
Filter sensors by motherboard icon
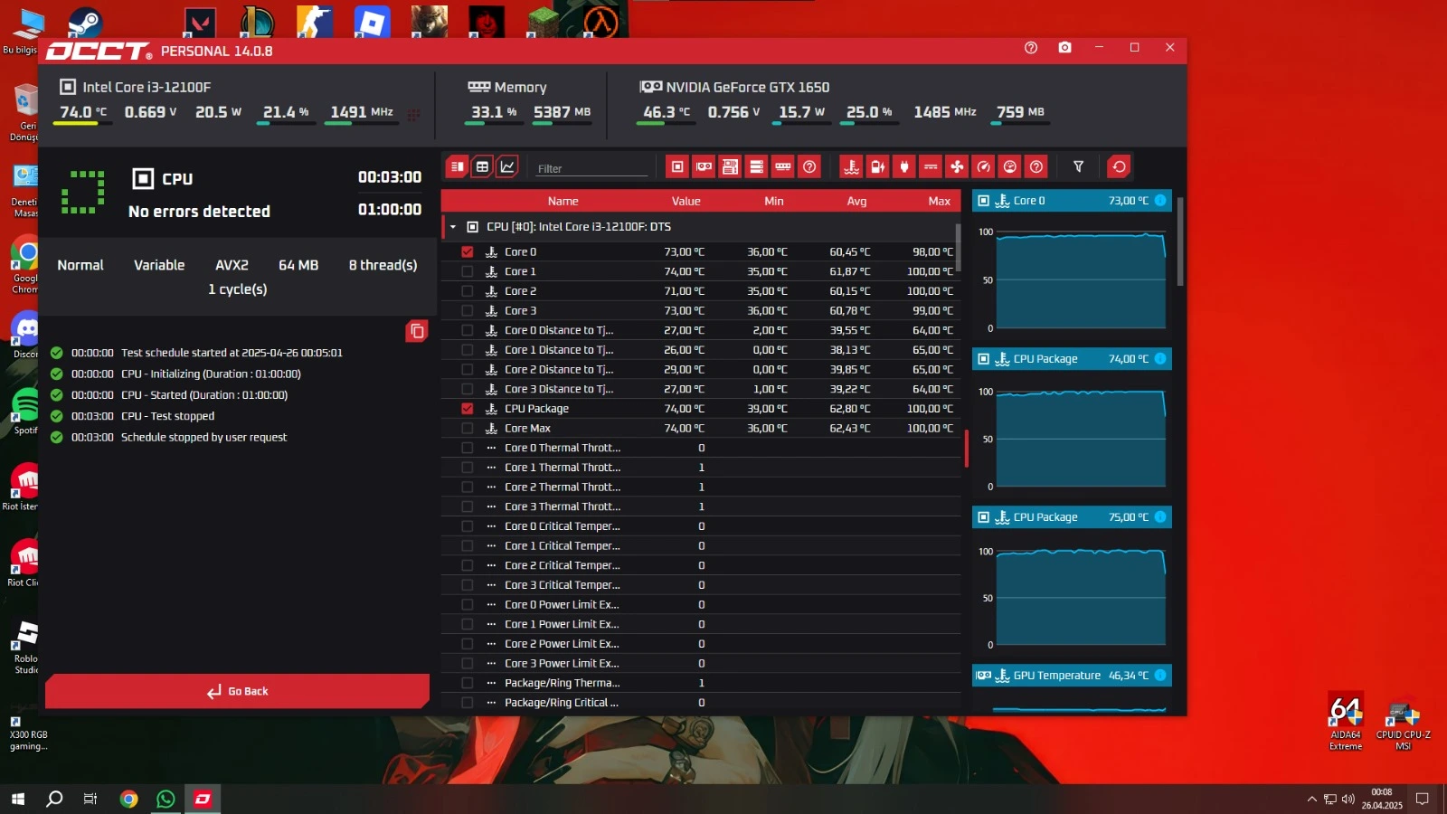click(x=730, y=166)
